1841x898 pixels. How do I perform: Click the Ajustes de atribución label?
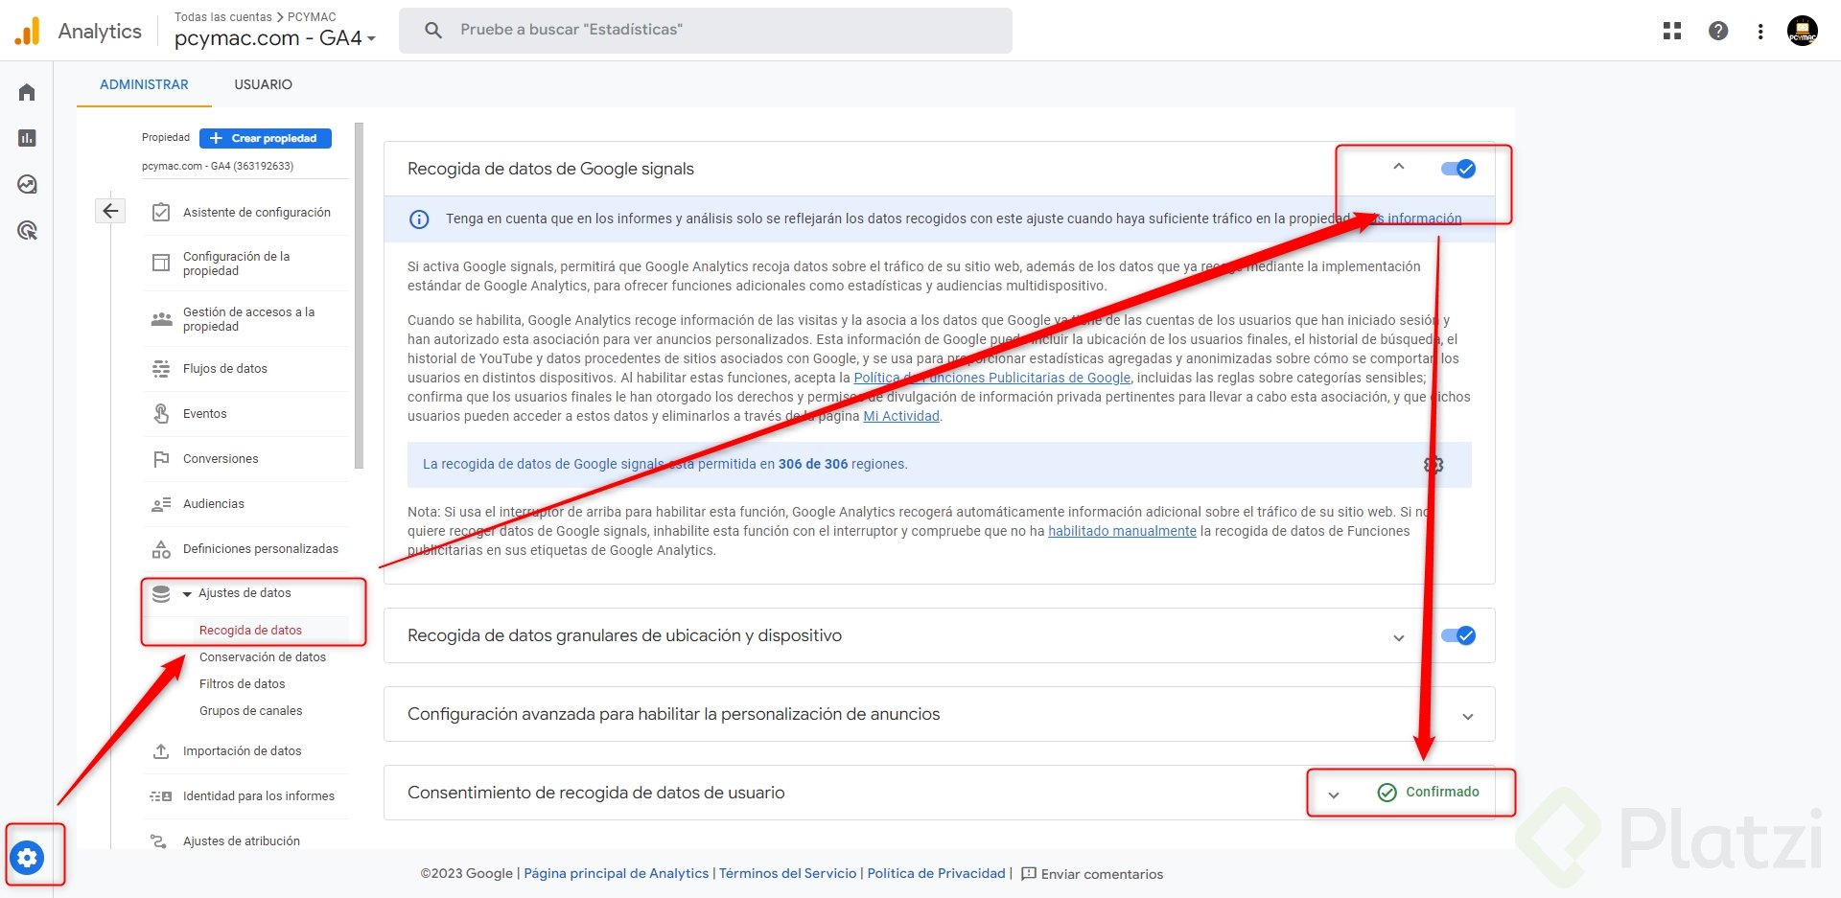[x=242, y=840]
